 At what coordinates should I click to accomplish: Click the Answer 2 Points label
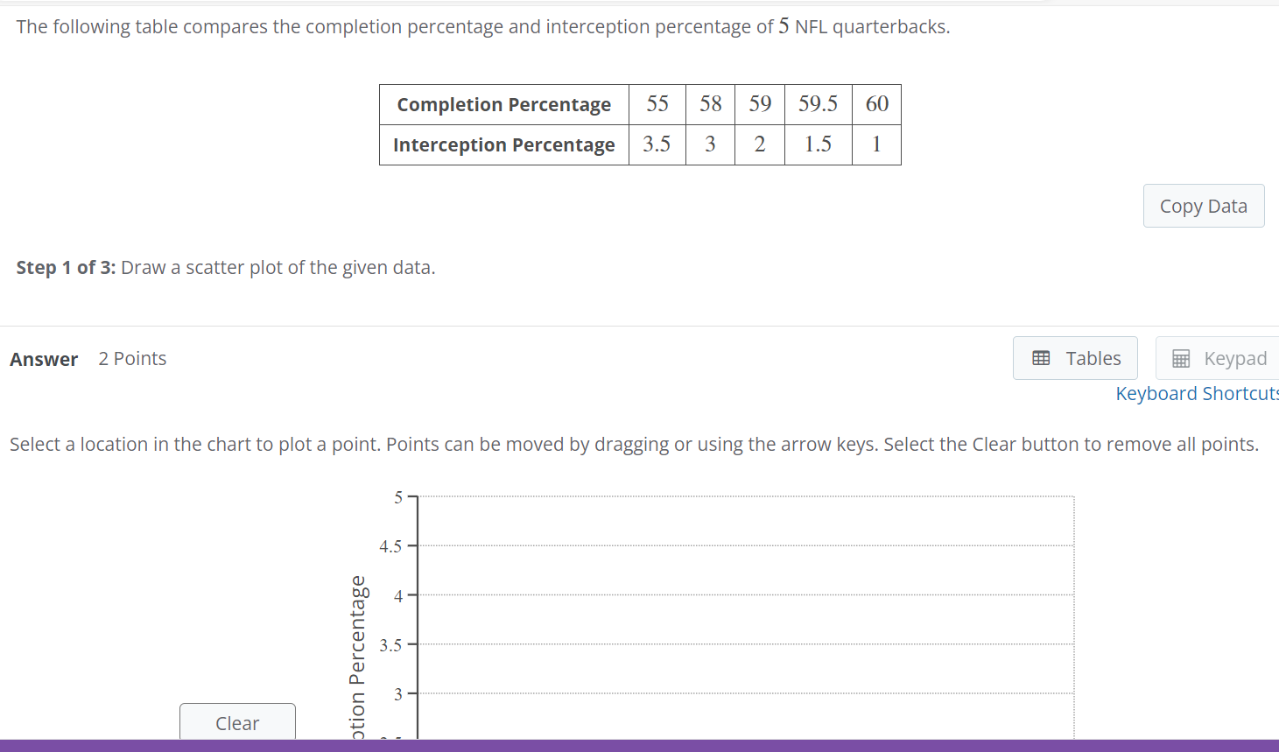coord(88,358)
